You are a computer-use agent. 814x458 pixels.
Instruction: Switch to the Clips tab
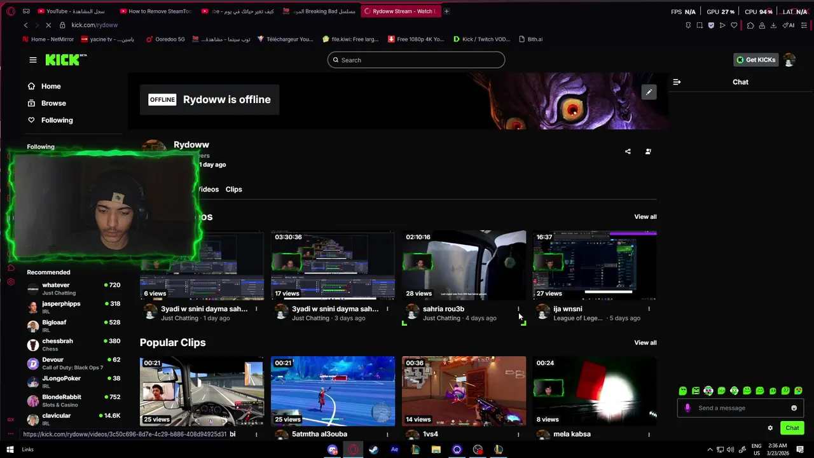point(233,189)
